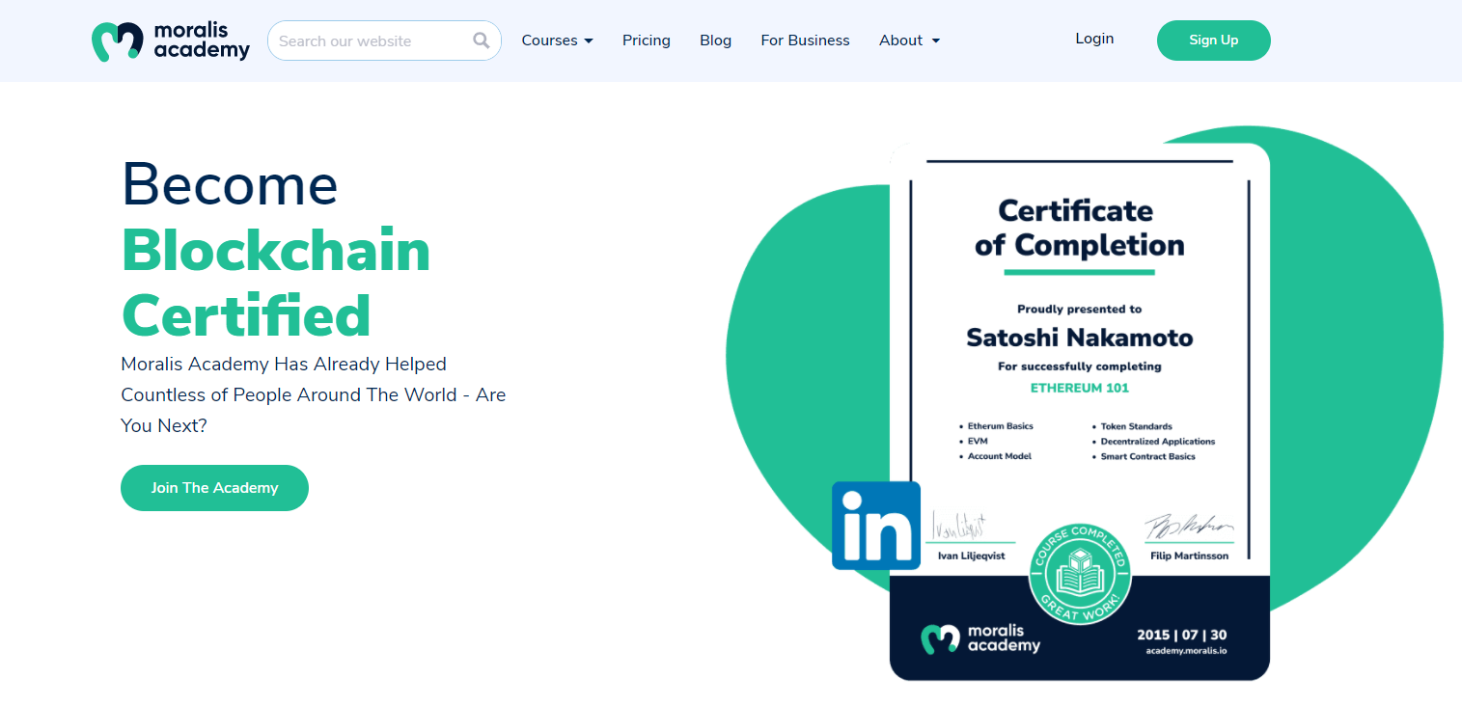Click the Login link
The width and height of the screenshot is (1462, 705).
[x=1094, y=39]
